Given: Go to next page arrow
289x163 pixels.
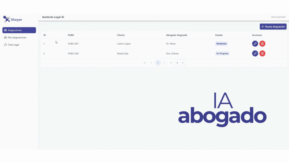Looking at the screenshot, I should (x=165, y=63).
